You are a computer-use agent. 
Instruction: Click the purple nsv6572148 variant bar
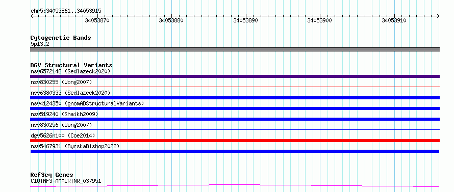[x=235, y=76]
